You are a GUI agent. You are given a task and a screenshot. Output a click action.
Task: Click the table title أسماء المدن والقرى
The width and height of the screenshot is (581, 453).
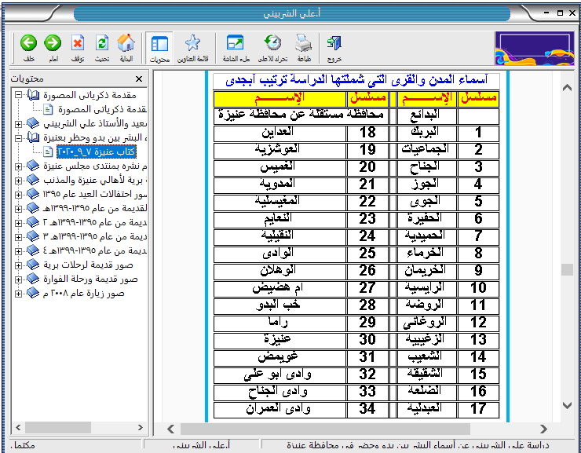[356, 80]
